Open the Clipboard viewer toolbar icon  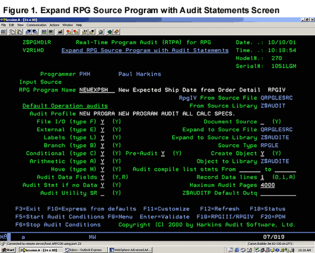pos(101,32)
